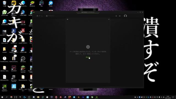Switch to NVIDIA GeForce Experience in the taskbar
The height and width of the screenshot is (99, 176).
click(97, 97)
